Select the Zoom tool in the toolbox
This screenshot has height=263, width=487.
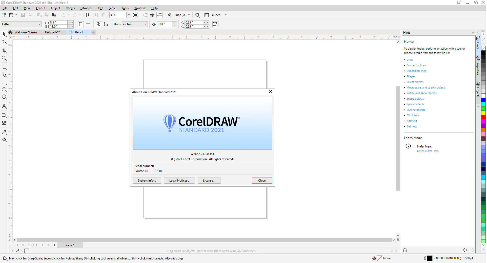[x=4, y=58]
